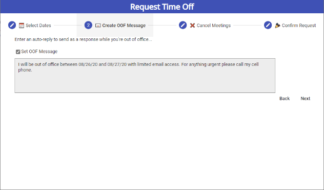
Task: Click the message card icon beside Create OOF Message
Action: [98, 26]
